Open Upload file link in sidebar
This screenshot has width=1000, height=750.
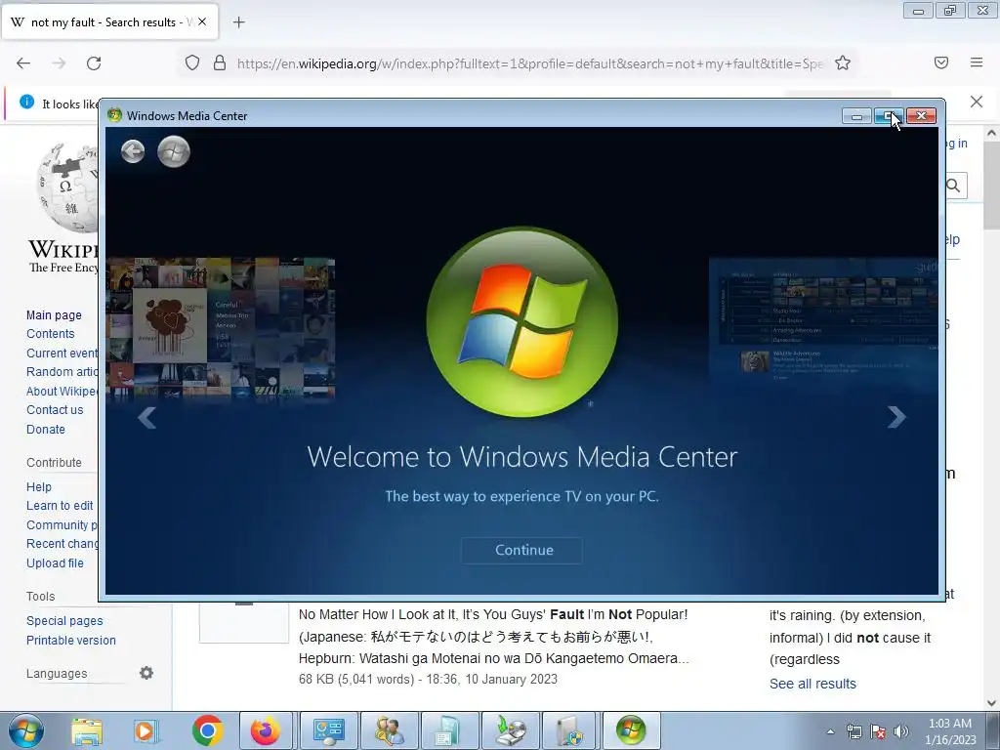tap(55, 563)
